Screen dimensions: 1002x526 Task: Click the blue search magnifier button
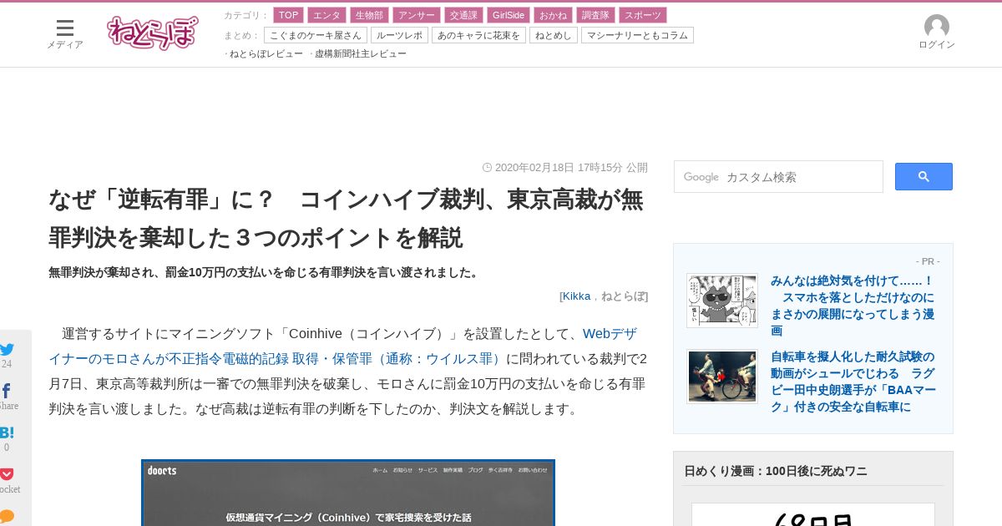pos(924,176)
